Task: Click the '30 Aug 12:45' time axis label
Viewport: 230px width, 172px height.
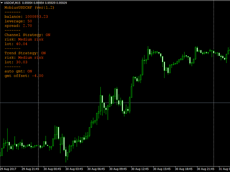Action: [140, 169]
